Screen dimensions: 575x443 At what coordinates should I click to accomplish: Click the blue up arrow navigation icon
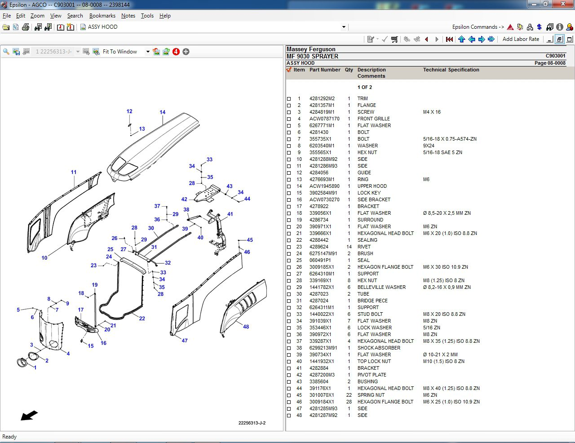(x=461, y=40)
